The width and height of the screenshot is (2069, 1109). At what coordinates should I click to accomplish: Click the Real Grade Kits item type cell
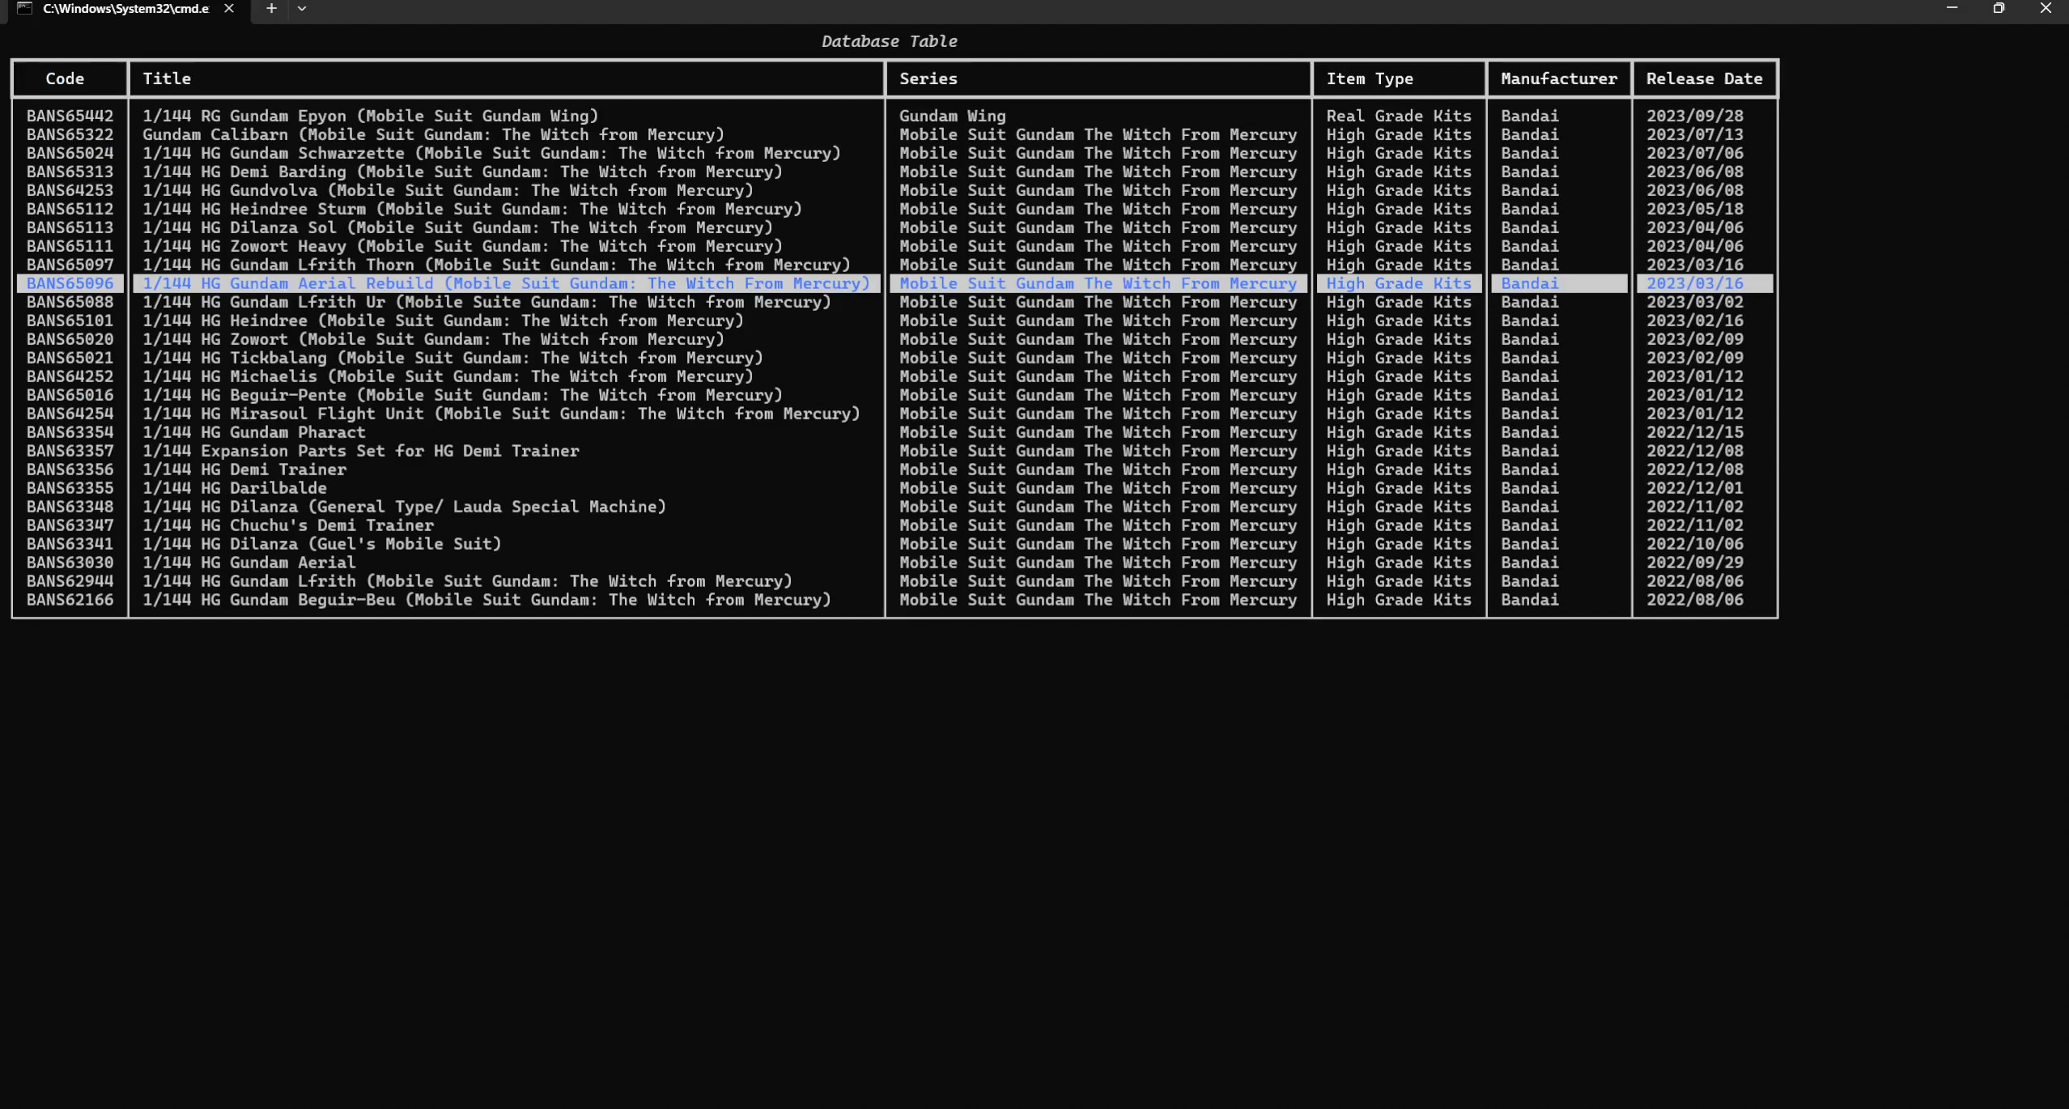click(1398, 116)
